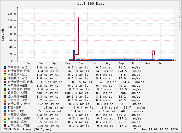Viewport: 182px width, 133px height.
Task: Select the Dec label on the time axis
Action: click(x=161, y=63)
